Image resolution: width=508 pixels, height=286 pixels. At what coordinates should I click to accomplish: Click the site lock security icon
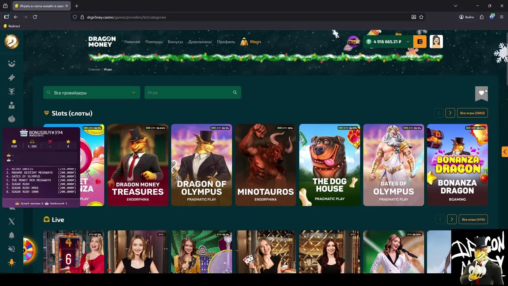[x=82, y=17]
